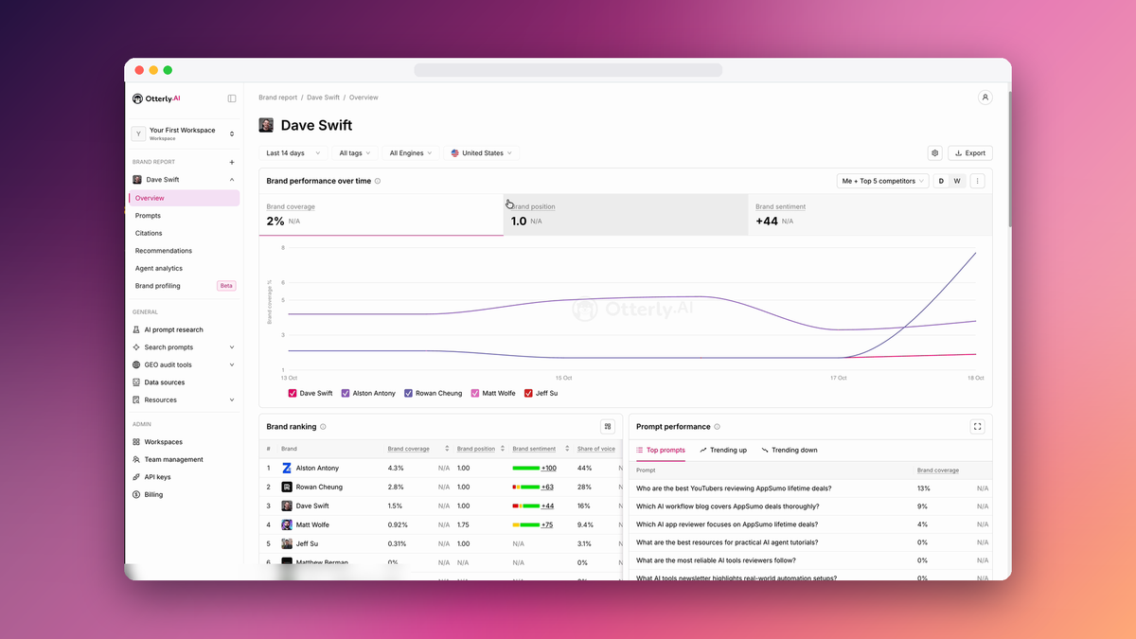Open report settings gear icon

click(934, 152)
